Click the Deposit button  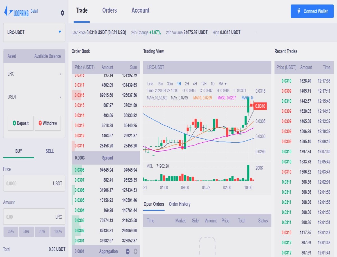(x=21, y=123)
